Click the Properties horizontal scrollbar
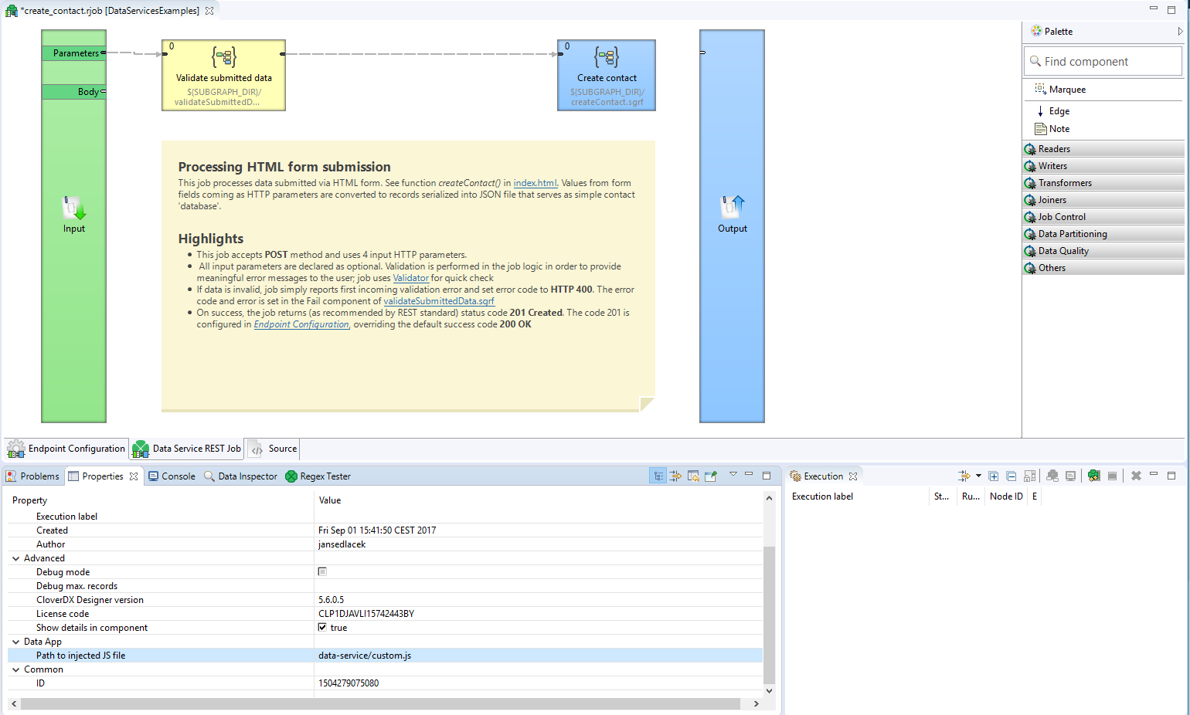The image size is (1190, 715). coord(380,704)
